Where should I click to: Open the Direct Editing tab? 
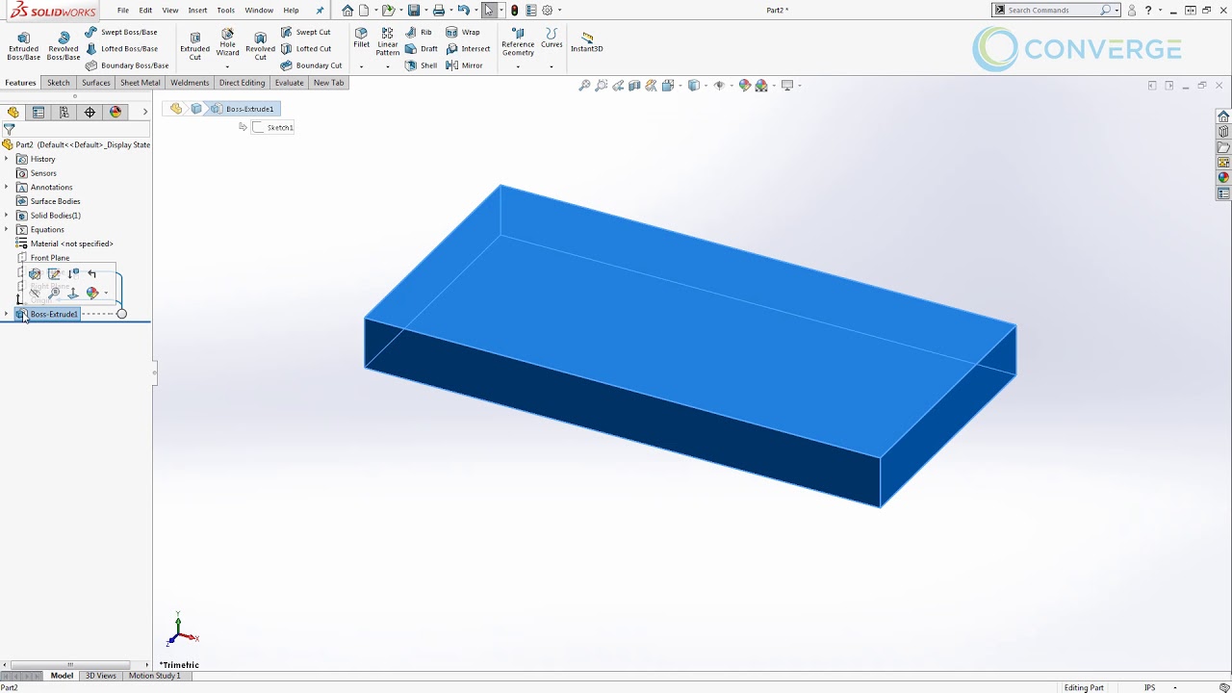tap(242, 83)
